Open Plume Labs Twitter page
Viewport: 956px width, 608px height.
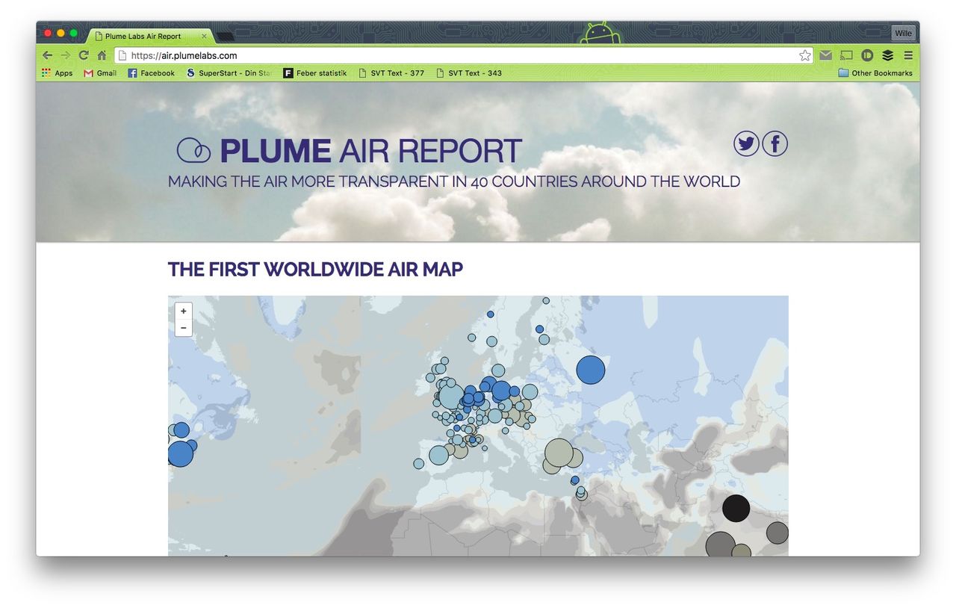746,143
